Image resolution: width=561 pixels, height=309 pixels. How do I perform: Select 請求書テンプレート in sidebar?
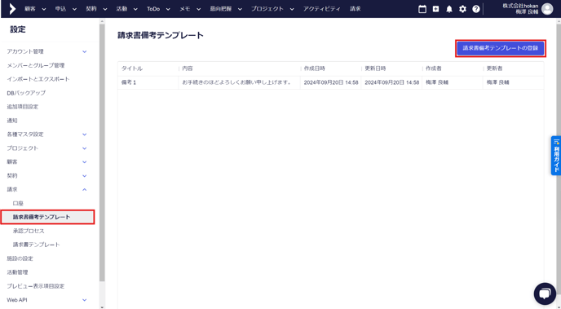coord(37,245)
